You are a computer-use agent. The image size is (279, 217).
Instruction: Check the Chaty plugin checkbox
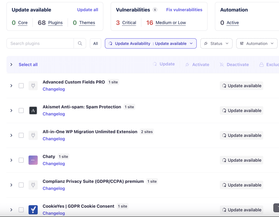coord(21,160)
